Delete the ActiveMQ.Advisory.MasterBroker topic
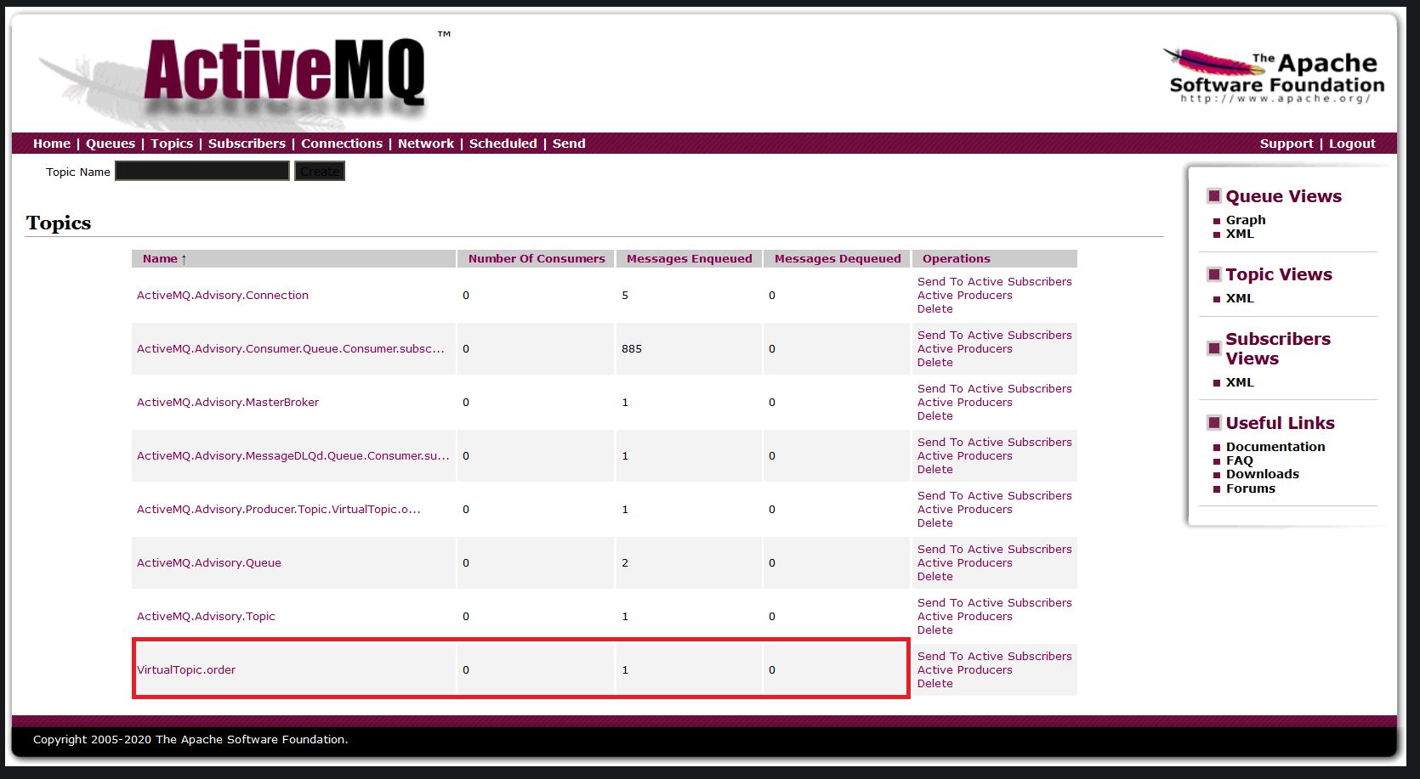The height and width of the screenshot is (779, 1420). (935, 415)
